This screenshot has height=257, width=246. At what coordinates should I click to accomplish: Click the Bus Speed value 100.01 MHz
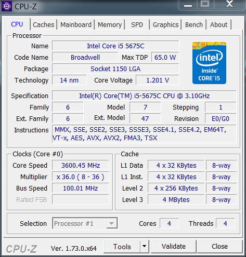coord(81,188)
